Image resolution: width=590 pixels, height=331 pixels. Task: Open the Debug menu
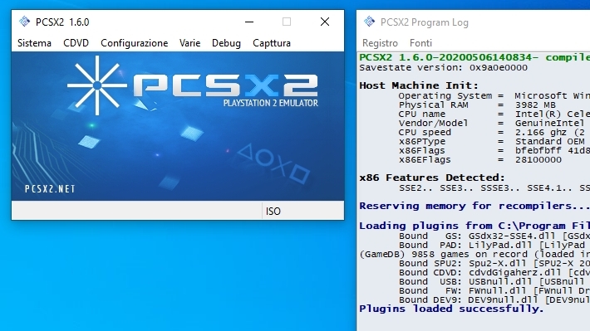click(x=226, y=43)
